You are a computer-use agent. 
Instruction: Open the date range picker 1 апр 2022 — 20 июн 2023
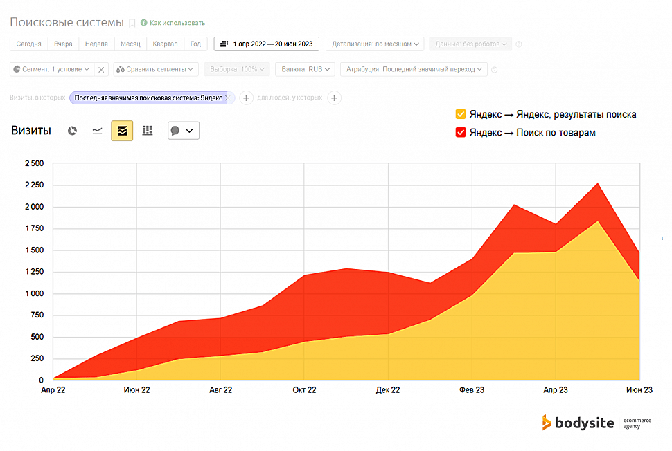[x=267, y=44]
